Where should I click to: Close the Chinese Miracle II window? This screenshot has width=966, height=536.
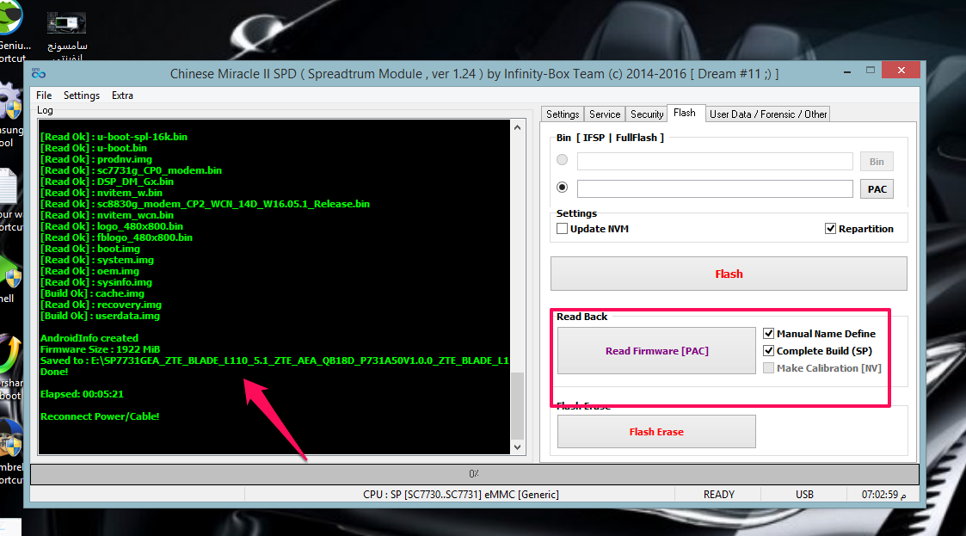(x=901, y=71)
